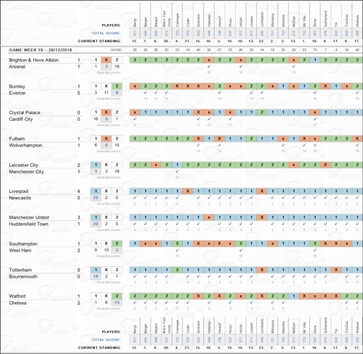Click Istvan's checkmark in the Southampton row

click(x=240, y=250)
